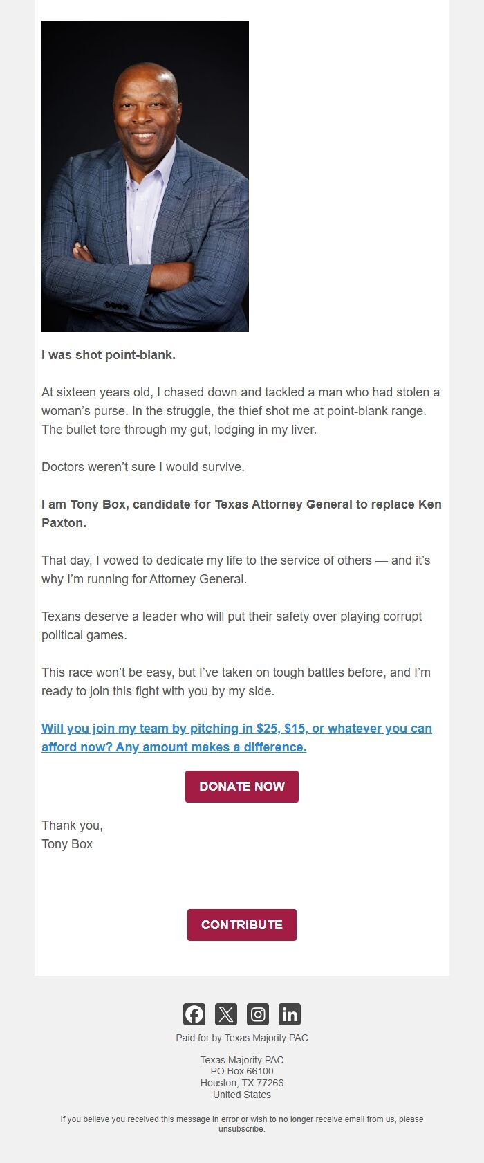Click the 'Houston, TX 77266' address line
This screenshot has width=484, height=1163.
click(241, 1083)
